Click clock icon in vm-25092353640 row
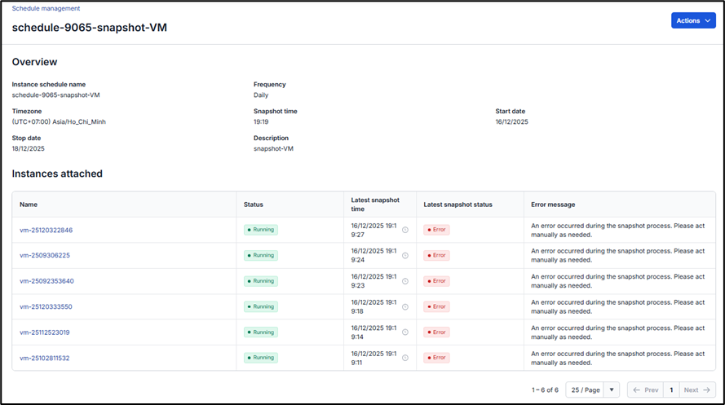The image size is (725, 405). (405, 281)
